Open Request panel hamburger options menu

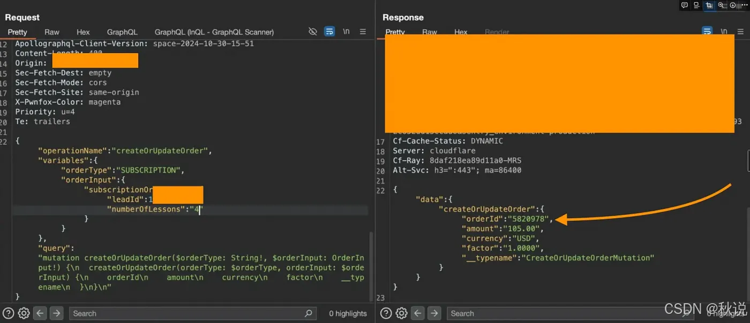point(363,32)
